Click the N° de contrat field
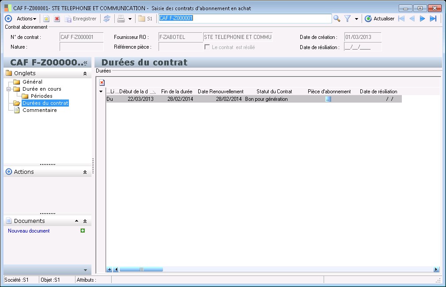This screenshot has height=287, width=446. point(81,37)
